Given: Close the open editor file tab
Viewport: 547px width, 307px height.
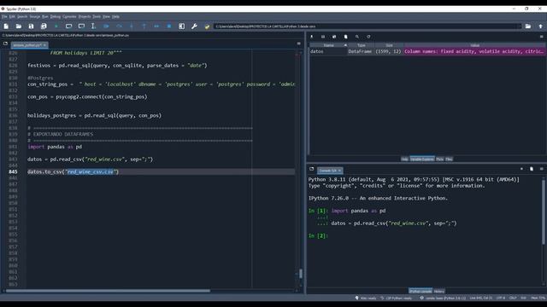Looking at the screenshot, I should pos(44,45).
